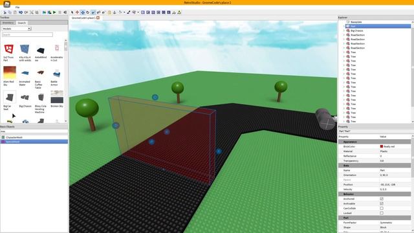Screen dimensions: 414x233
Task: Expand the BigChassis tree node
Action: click(x=343, y=30)
